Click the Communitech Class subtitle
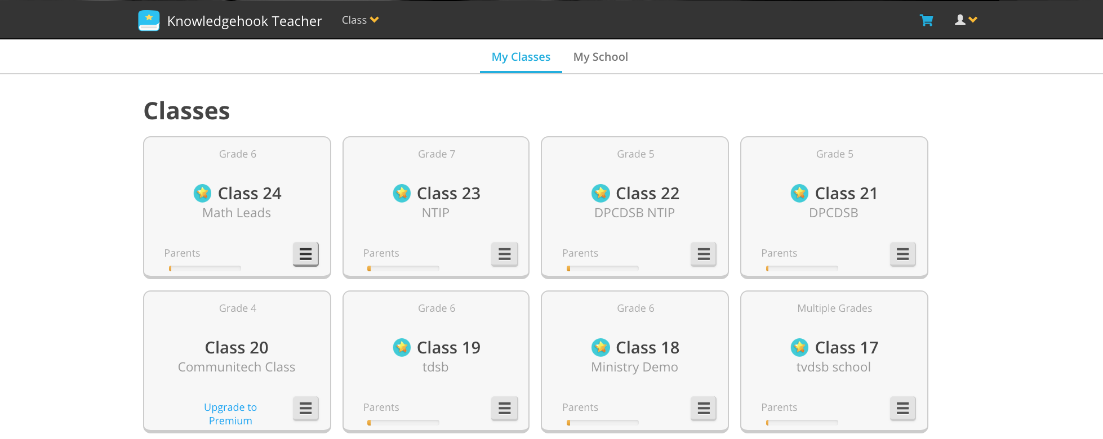The height and width of the screenshot is (439, 1103). [x=237, y=367]
